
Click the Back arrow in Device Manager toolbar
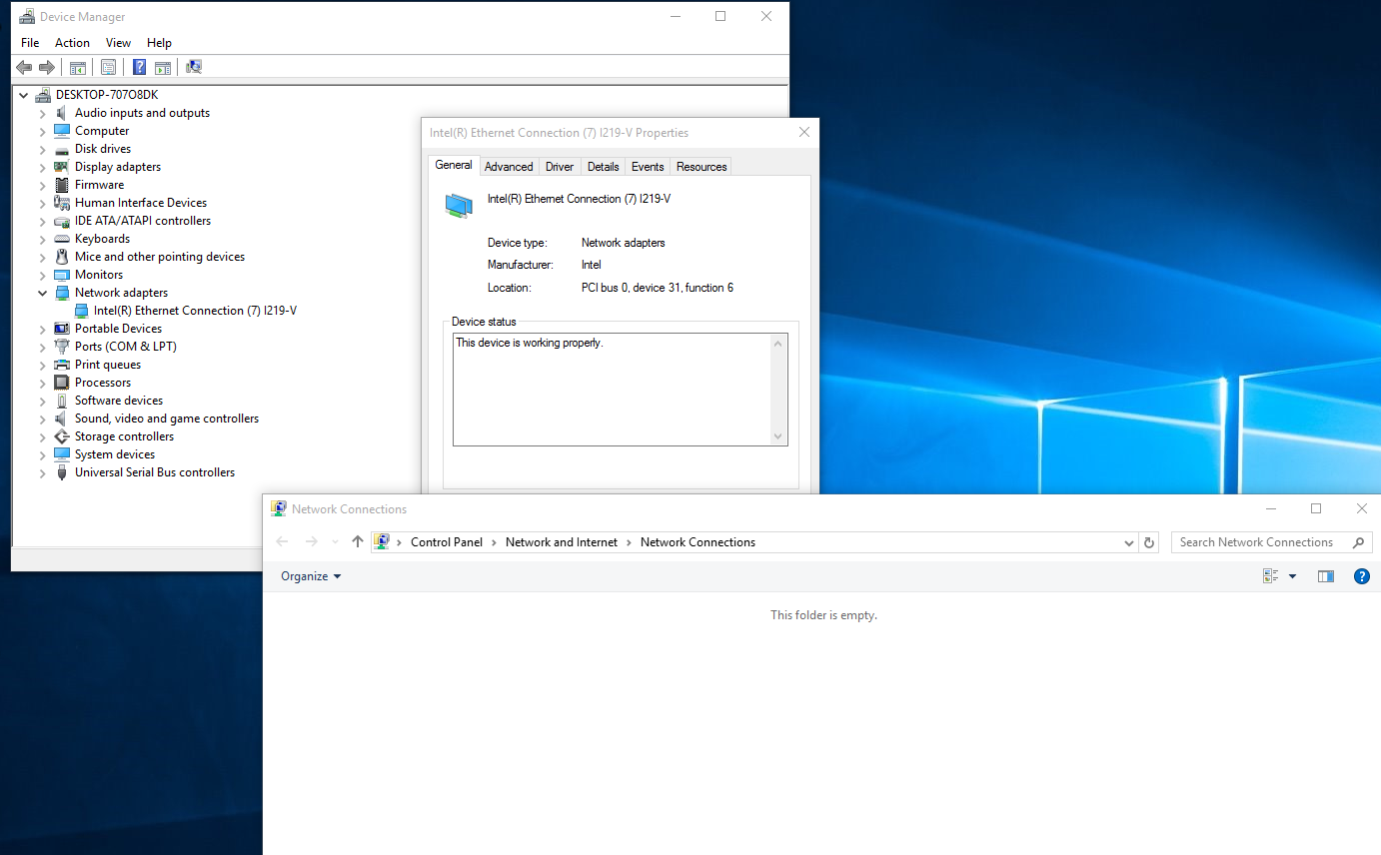pos(24,67)
